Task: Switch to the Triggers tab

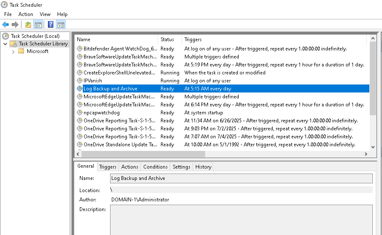Action: [x=108, y=167]
